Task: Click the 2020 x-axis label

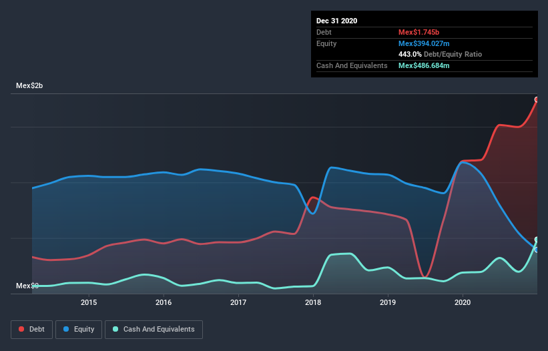Action: click(463, 302)
